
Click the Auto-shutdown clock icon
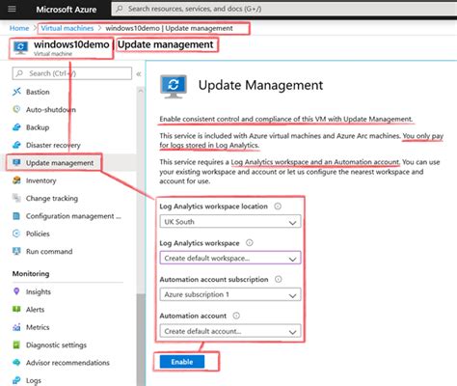16,109
